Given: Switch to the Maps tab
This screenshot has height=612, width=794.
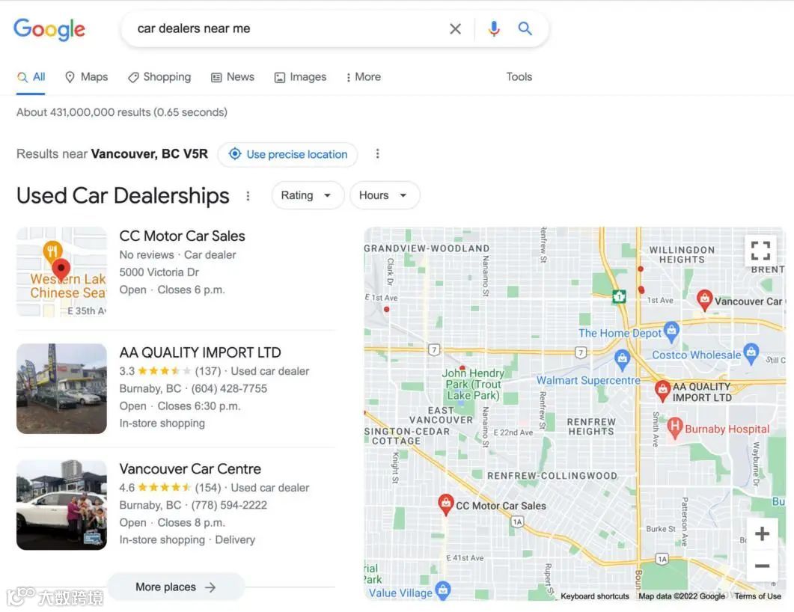Looking at the screenshot, I should pyautogui.click(x=87, y=77).
